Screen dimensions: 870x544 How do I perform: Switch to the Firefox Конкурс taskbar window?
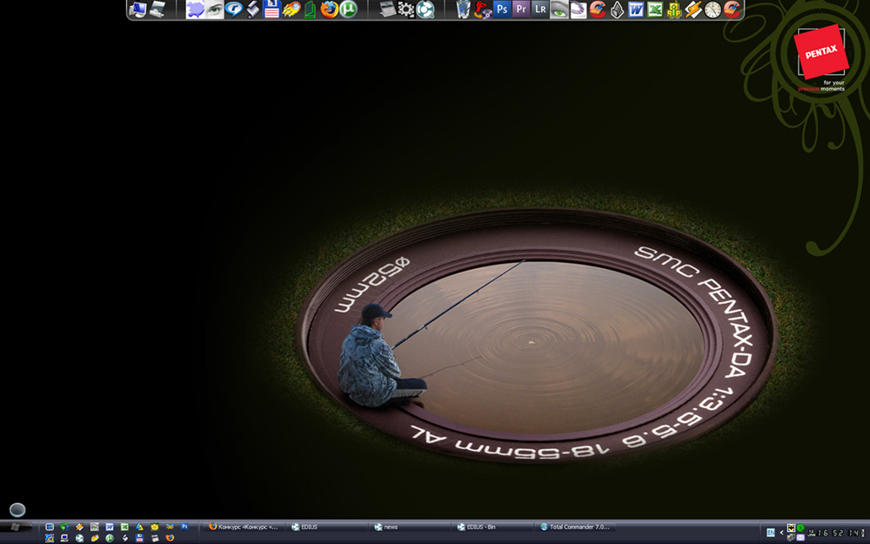[245, 527]
